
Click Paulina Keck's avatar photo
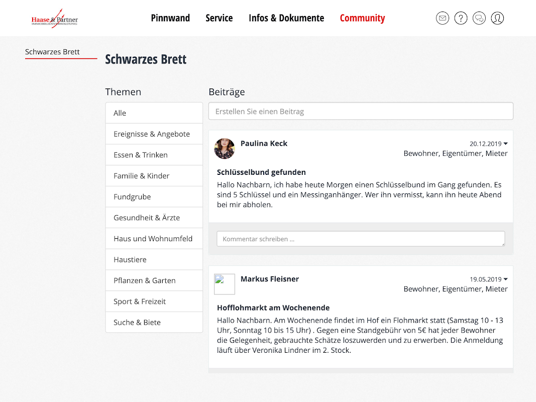tap(225, 149)
